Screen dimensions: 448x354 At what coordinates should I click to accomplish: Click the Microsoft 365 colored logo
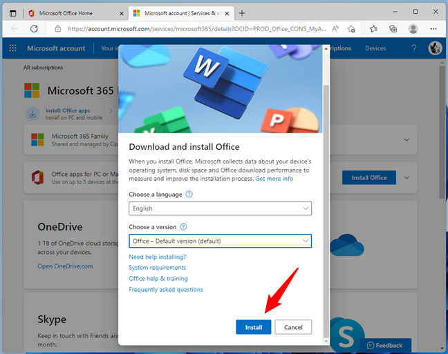(32, 90)
